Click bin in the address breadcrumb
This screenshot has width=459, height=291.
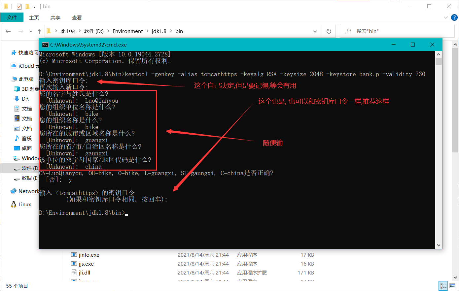coord(179,31)
